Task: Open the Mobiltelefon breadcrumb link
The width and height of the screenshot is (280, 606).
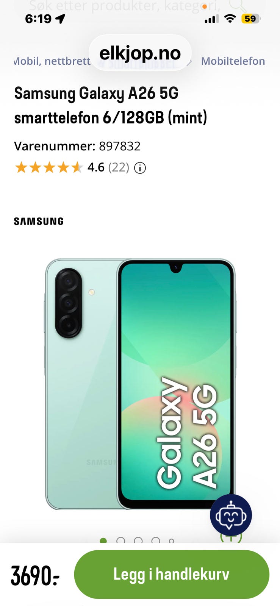Action: point(233,61)
